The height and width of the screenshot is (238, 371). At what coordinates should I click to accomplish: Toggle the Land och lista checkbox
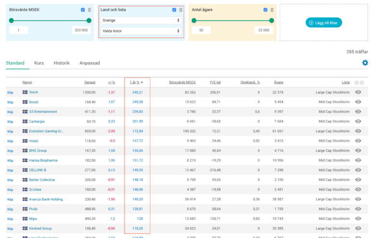pyautogui.click(x=174, y=10)
